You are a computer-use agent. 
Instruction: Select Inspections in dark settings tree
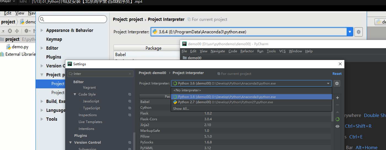pyautogui.click(x=88, y=115)
